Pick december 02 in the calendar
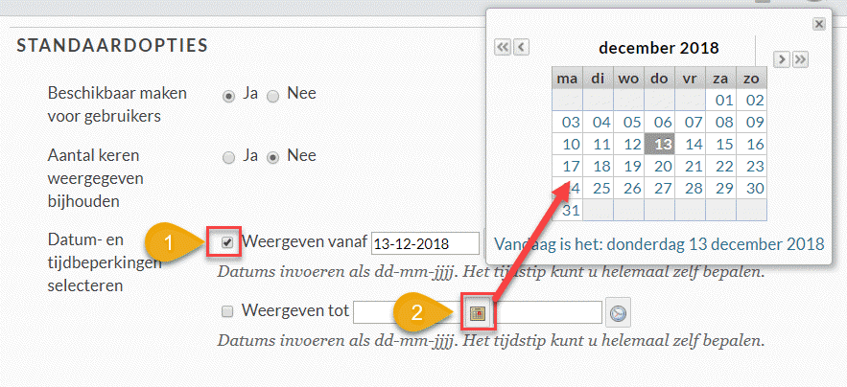This screenshot has width=847, height=387. [x=751, y=100]
